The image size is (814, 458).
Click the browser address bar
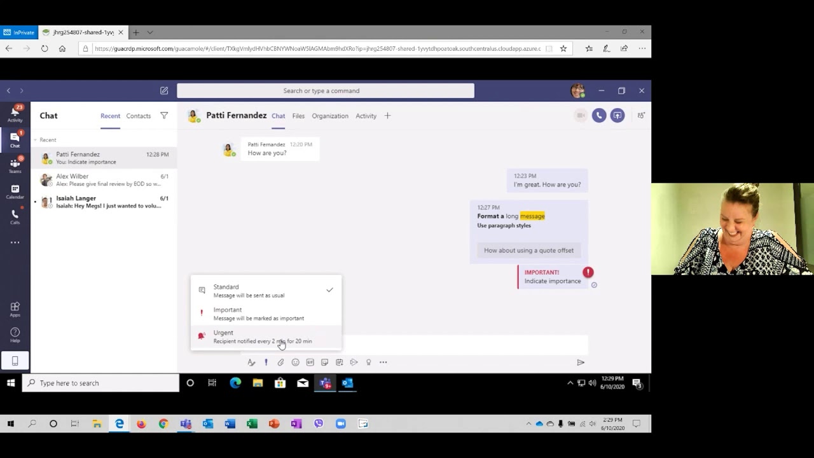tap(317, 48)
